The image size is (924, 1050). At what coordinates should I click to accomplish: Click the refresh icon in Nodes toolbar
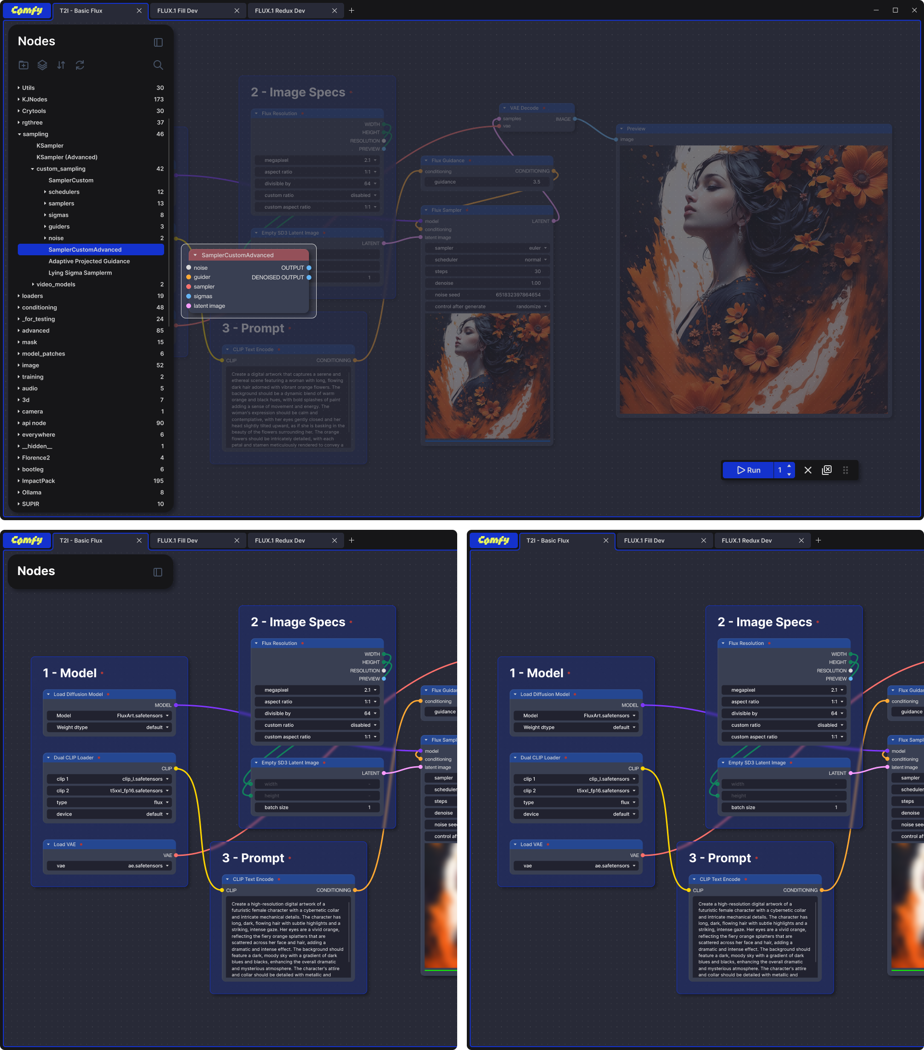[80, 65]
